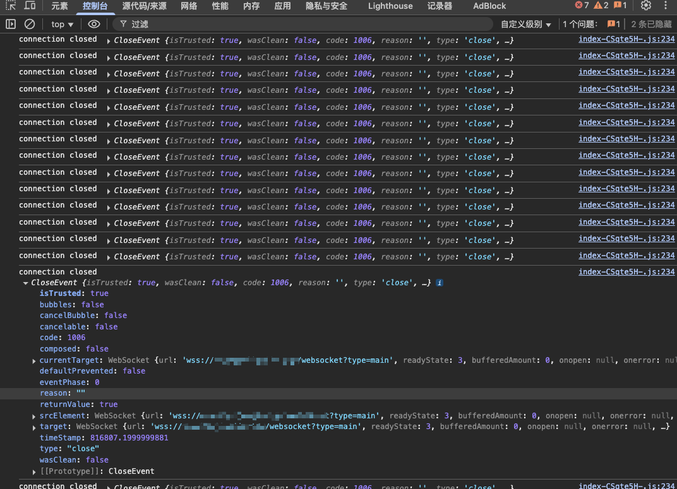Viewport: 677px width, 489px height.
Task: Click the returnValue: true property
Action: (78, 404)
